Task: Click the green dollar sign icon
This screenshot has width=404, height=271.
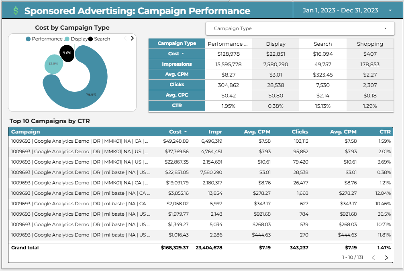Action: (16, 10)
